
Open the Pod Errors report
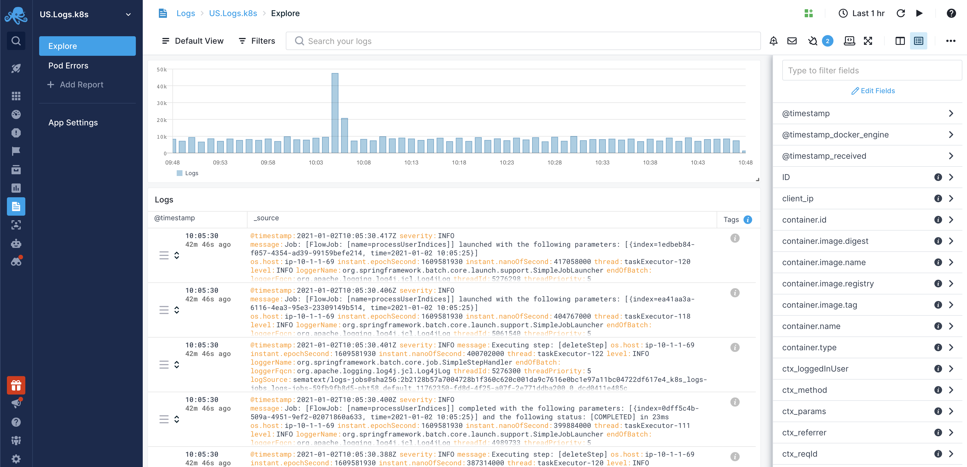coord(68,66)
